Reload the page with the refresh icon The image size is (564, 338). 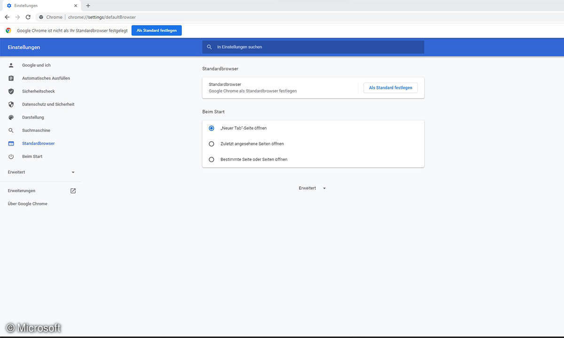click(28, 17)
